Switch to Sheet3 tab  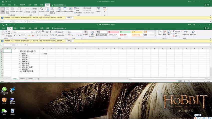(x=30, y=78)
